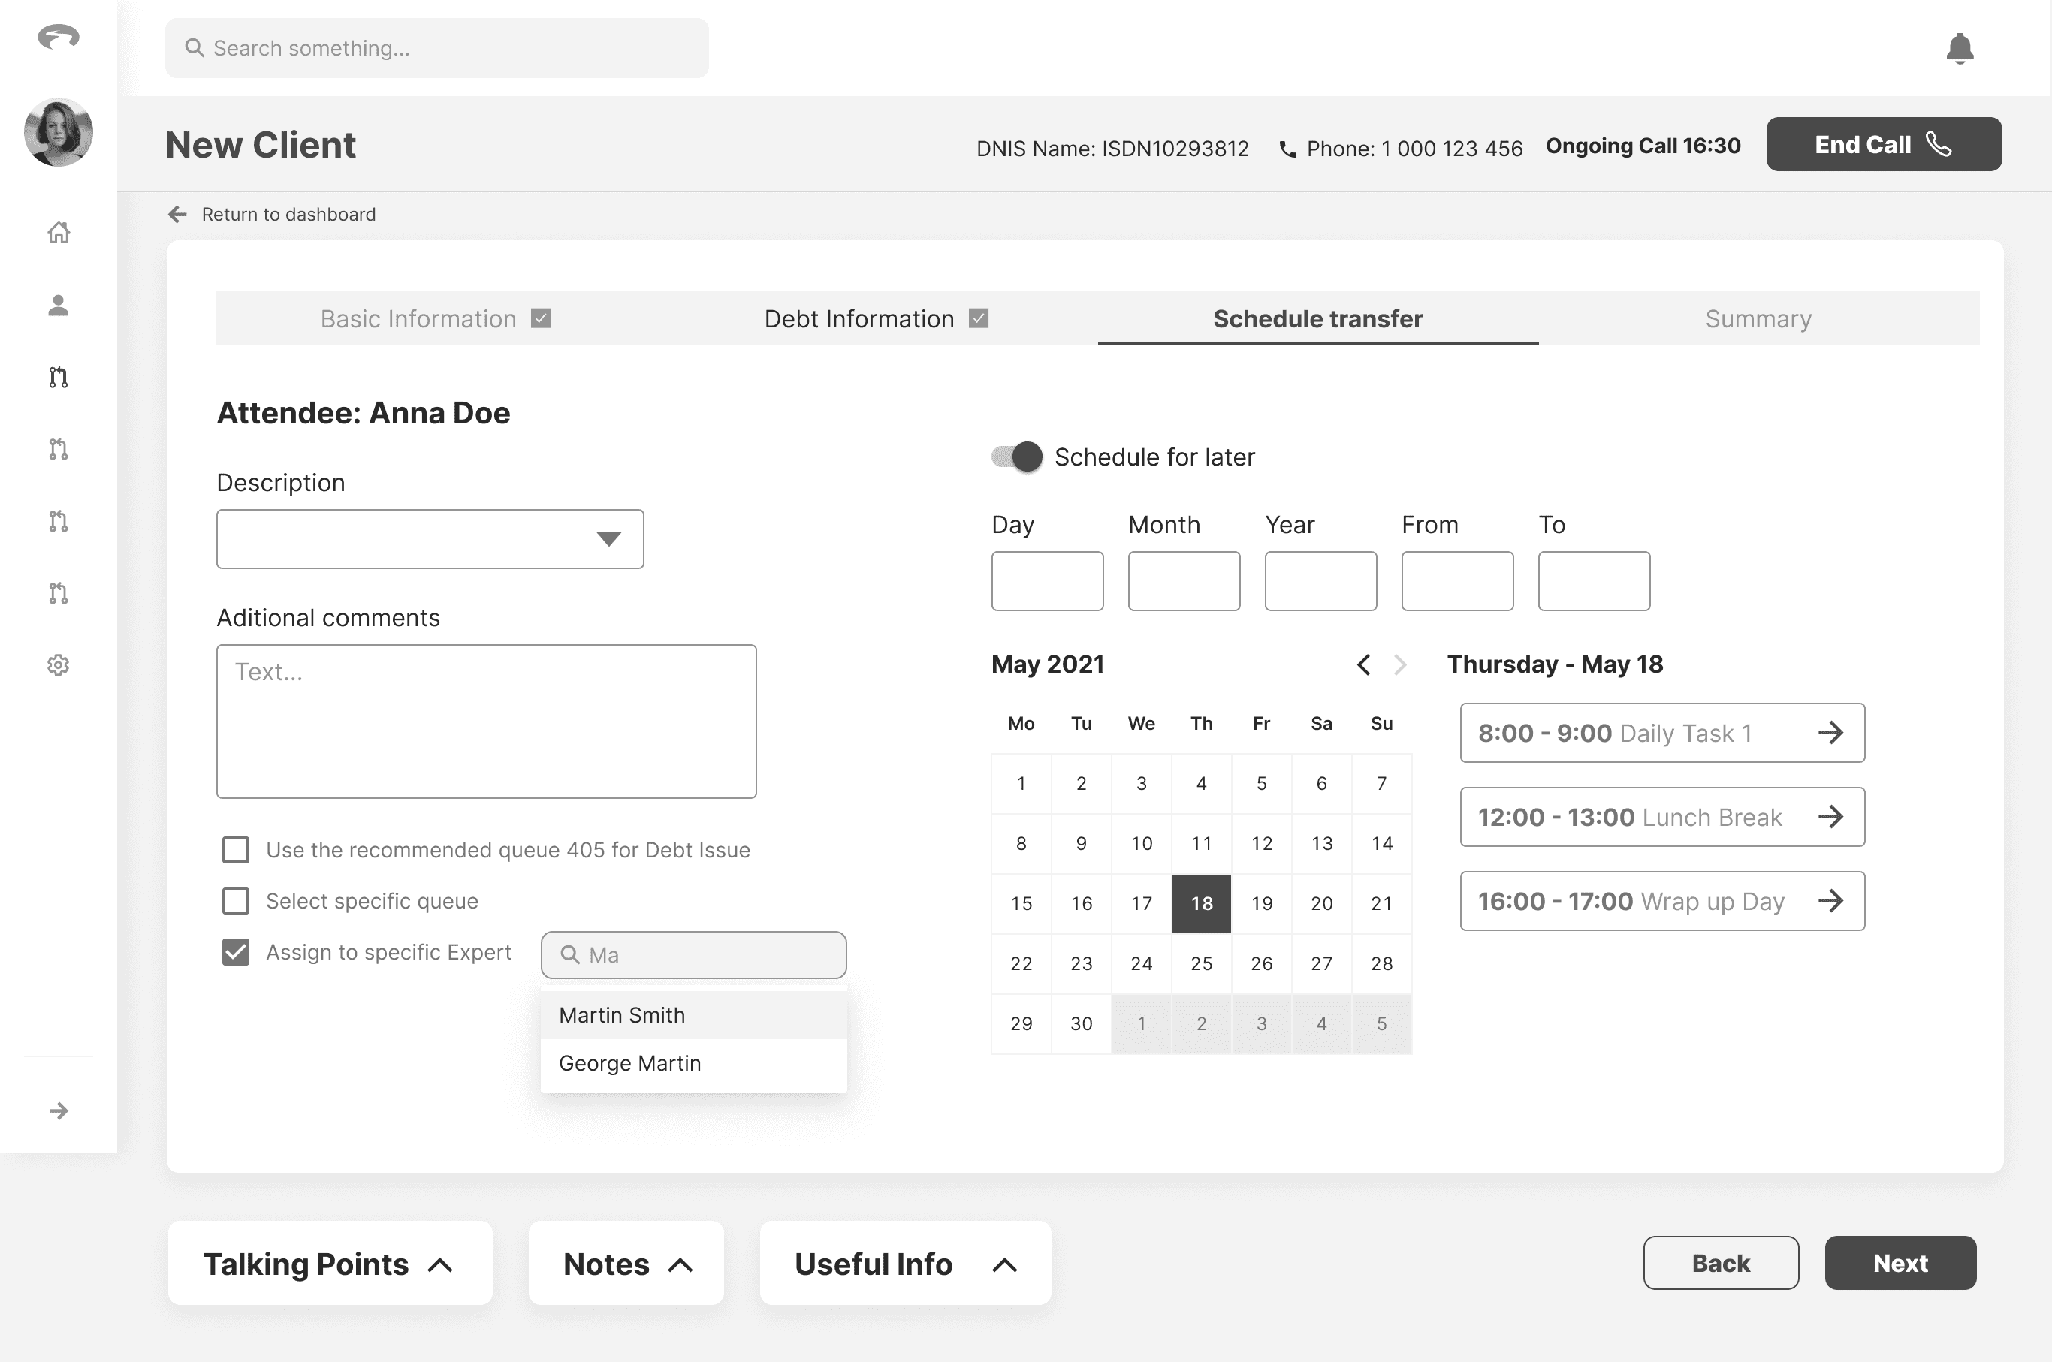Screen dimensions: 2052x1362
Task: Pick May 25 on the calendar
Action: click(x=1200, y=963)
